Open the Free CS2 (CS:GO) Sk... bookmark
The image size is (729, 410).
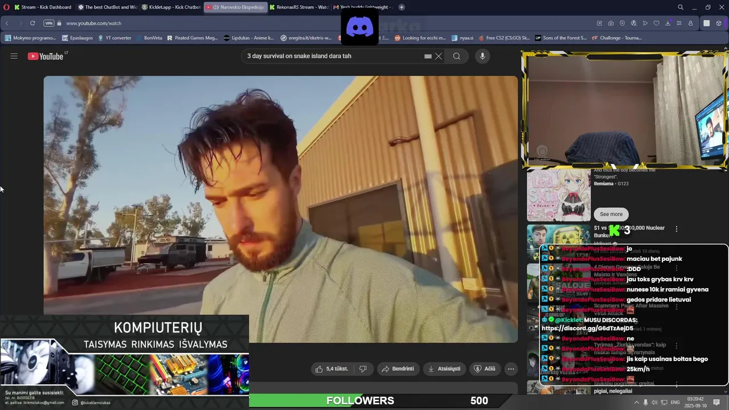[504, 38]
